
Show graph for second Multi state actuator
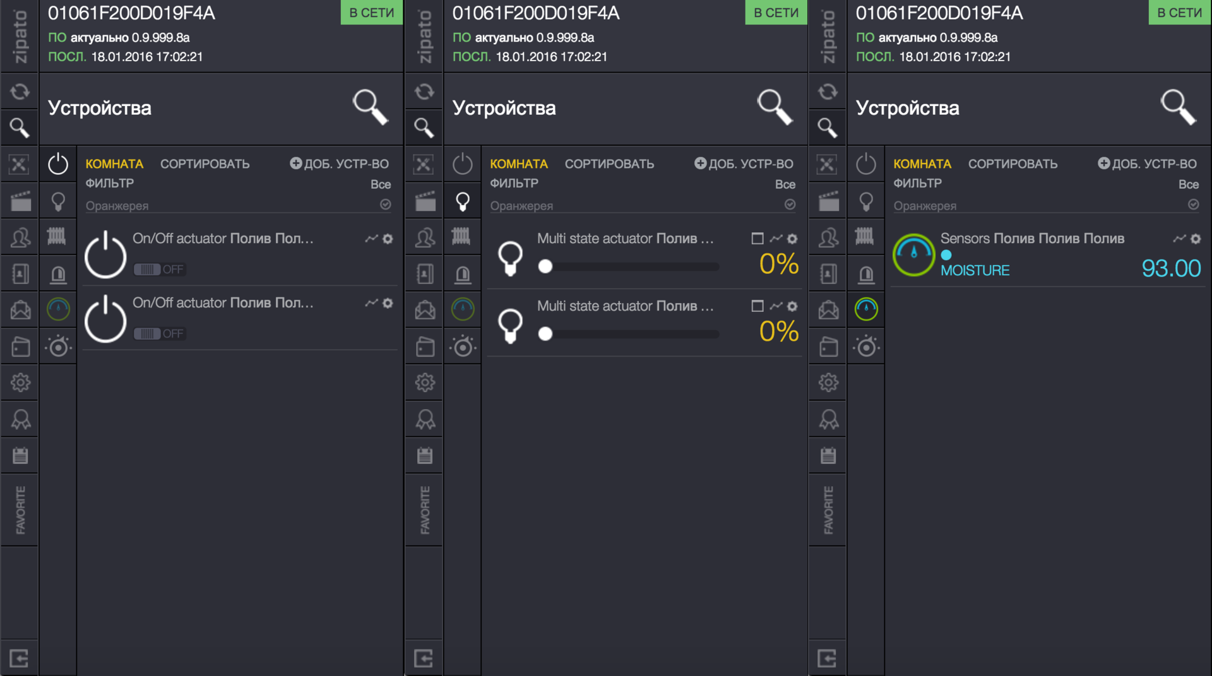[x=776, y=306]
